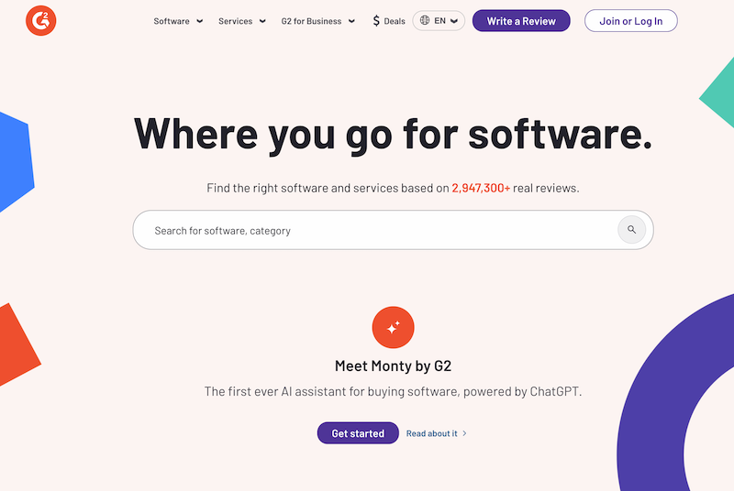
Task: Click the G2 logo icon
Action: coord(42,20)
